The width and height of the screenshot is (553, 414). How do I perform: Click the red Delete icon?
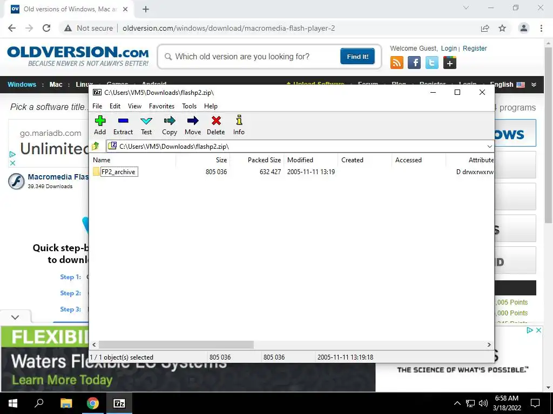[x=216, y=121]
